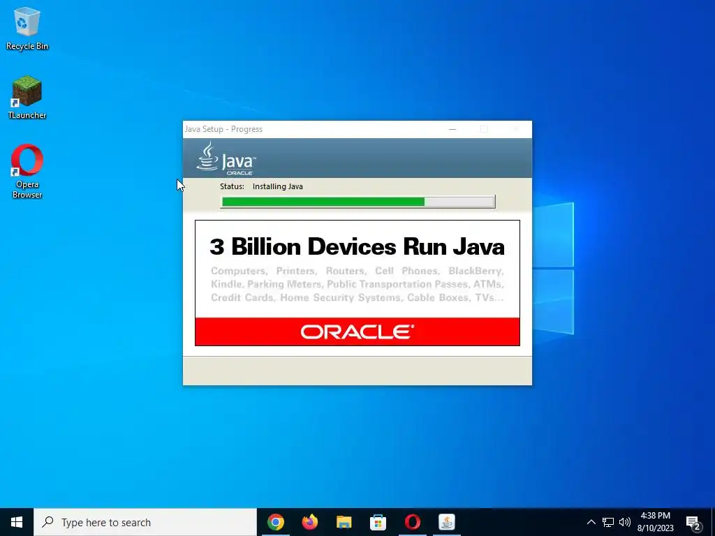Open the Action Center notifications icon
The image size is (715, 536).
click(x=693, y=522)
